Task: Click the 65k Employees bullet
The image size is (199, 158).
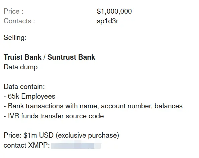Action: pyautogui.click(x=29, y=96)
